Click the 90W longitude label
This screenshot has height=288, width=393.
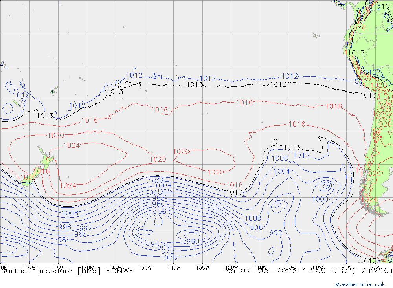318,268
